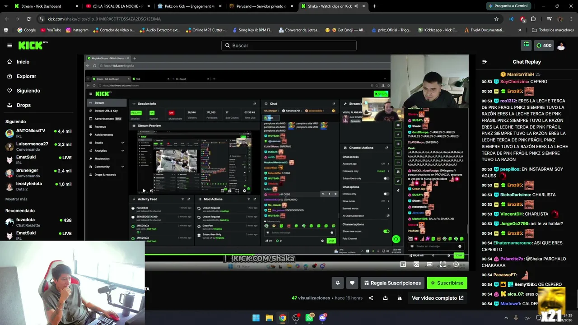578x325 pixels.
Task: Open Brunenger channel in the sidebar
Action: pyautogui.click(x=38, y=173)
